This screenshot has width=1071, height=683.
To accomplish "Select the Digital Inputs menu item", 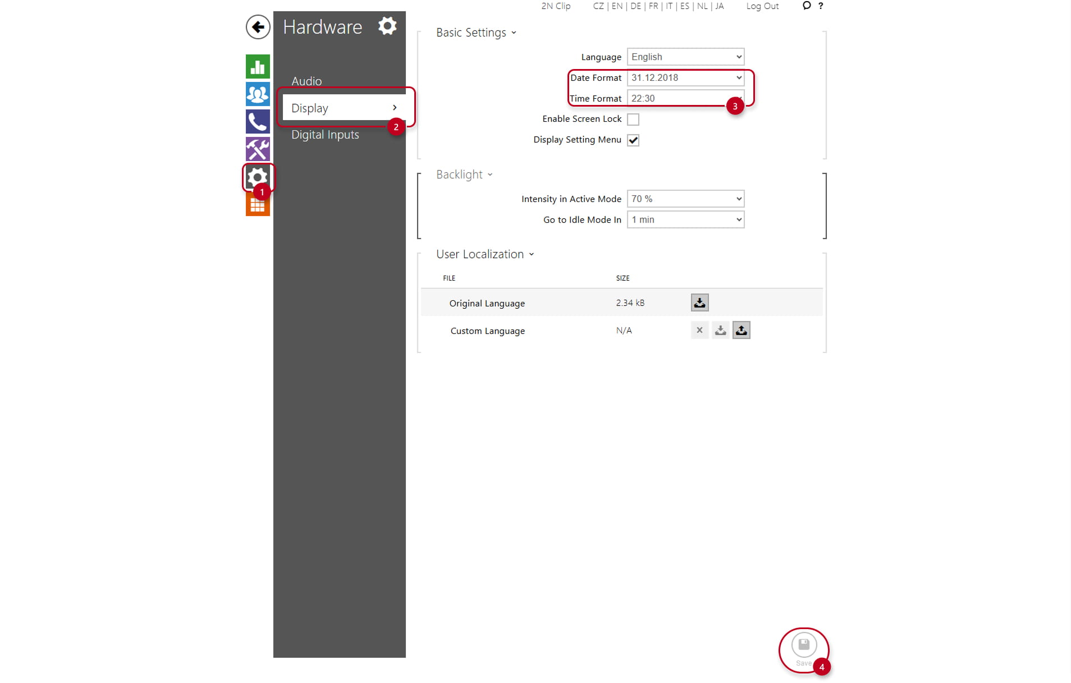I will (x=325, y=135).
